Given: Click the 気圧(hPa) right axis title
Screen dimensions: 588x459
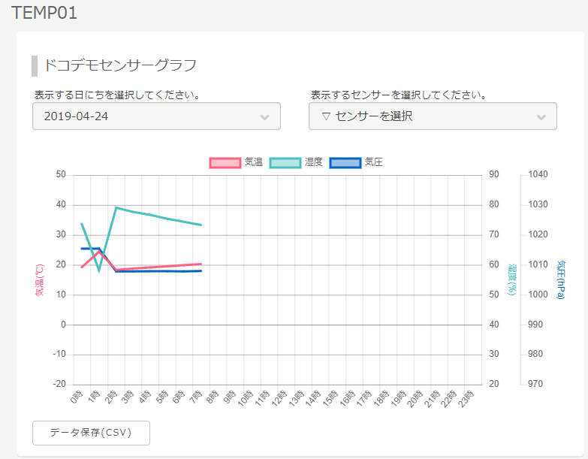Looking at the screenshot, I should coord(562,279).
